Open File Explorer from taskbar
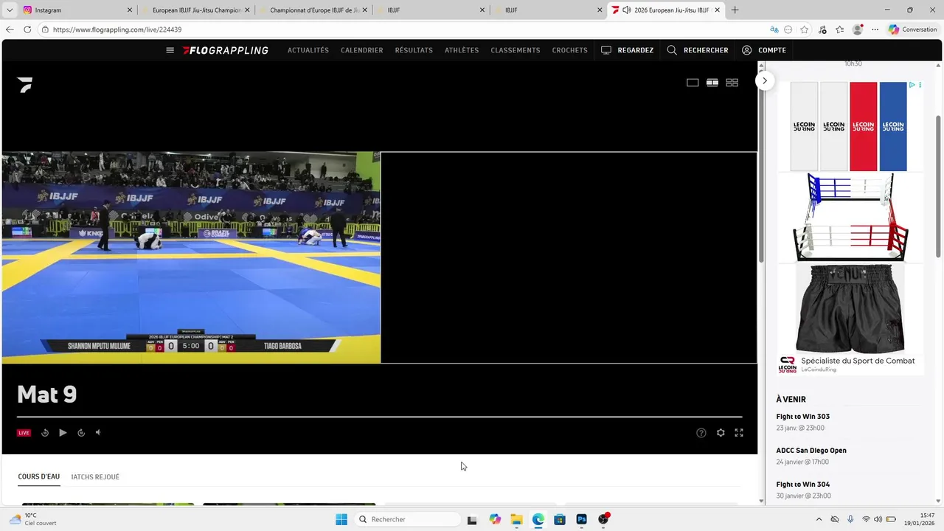 click(x=516, y=519)
